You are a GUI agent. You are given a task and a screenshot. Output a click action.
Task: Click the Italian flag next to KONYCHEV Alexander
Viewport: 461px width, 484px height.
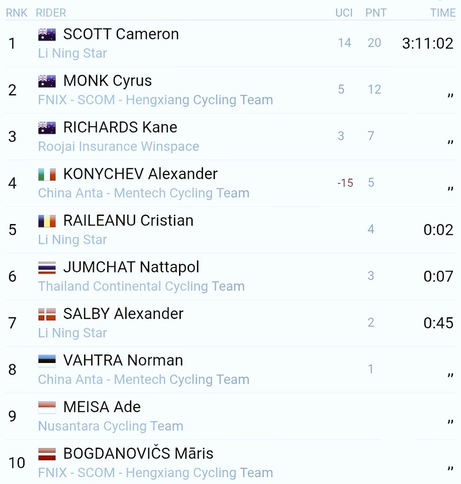pos(47,174)
